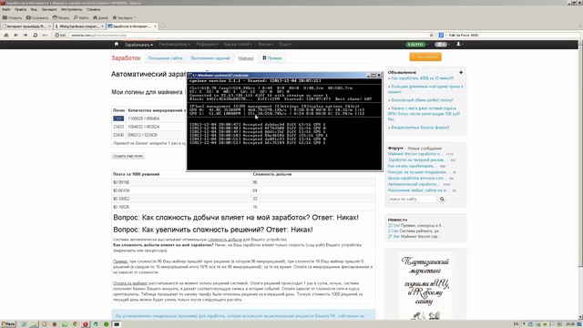
Task: Click the site home icon in navbar
Action: (117, 44)
